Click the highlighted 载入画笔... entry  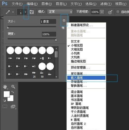[x=86, y=78]
